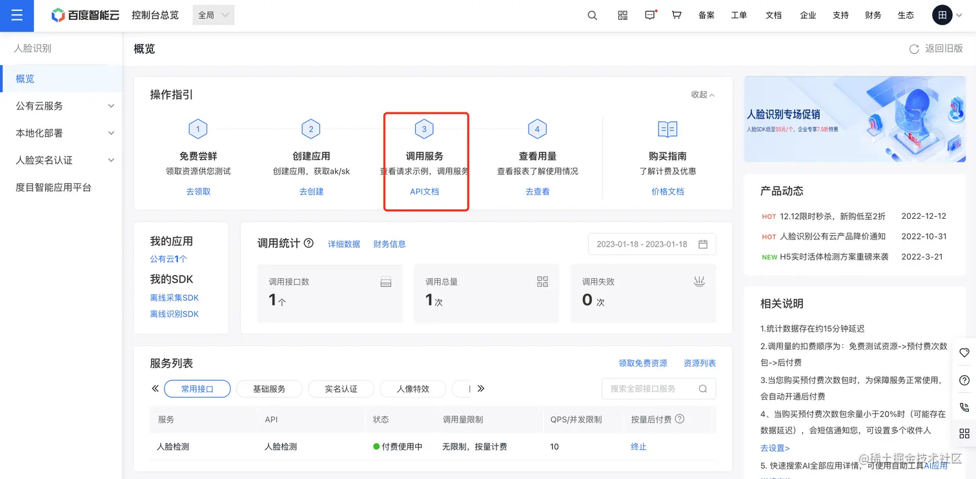976x479 pixels.
Task: Open 备案 in the top navigation
Action: 706,15
